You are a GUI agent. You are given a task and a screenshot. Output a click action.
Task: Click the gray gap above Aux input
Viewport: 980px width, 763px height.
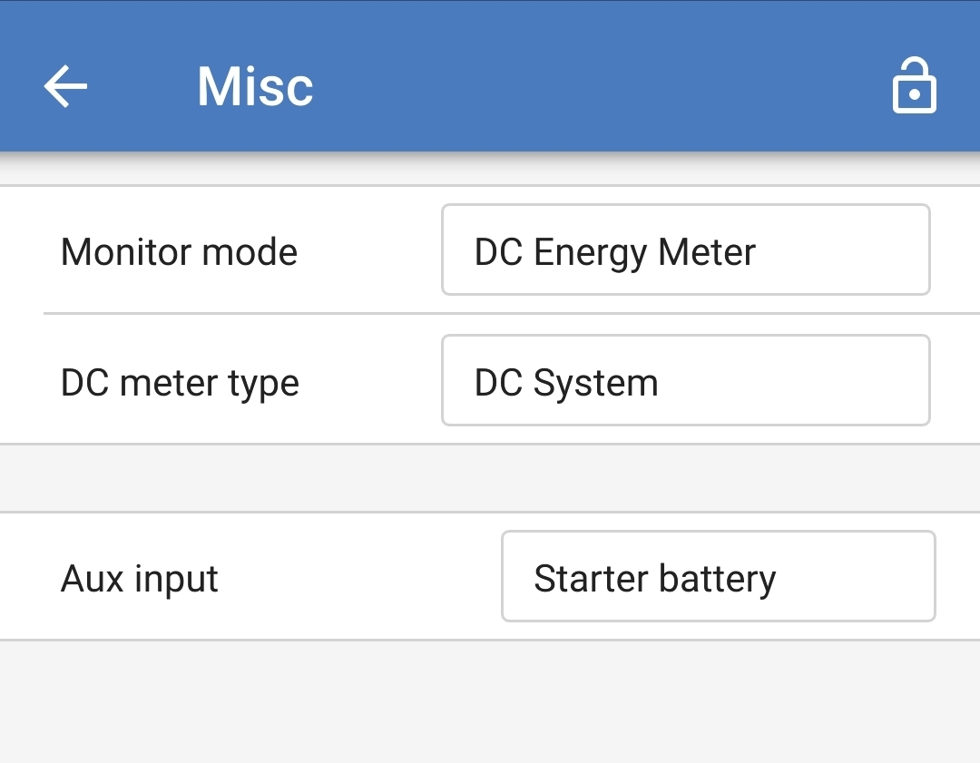(490, 478)
